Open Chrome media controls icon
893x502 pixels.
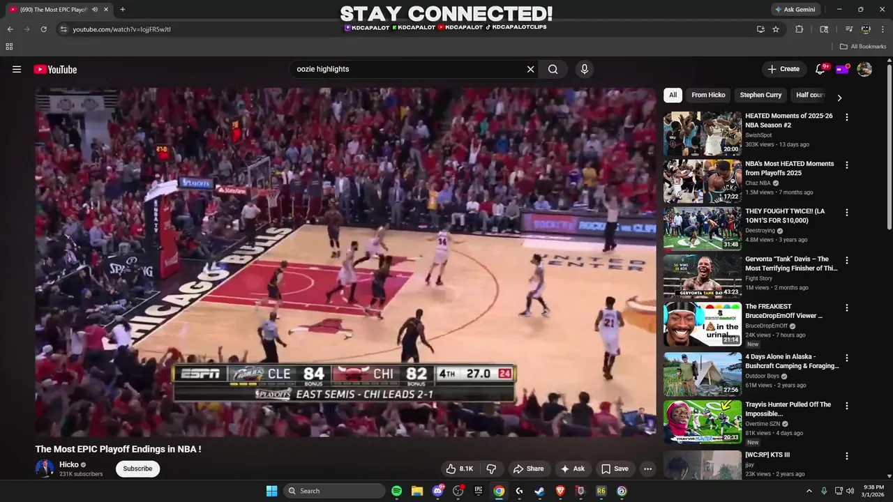click(x=849, y=29)
